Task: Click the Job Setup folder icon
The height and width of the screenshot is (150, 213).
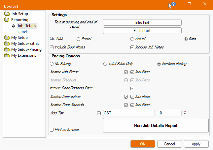Action: (7, 14)
